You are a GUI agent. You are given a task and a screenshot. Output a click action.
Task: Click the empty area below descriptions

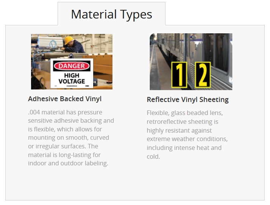coord(135,184)
